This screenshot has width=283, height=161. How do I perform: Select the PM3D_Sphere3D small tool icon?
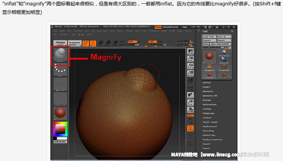click(x=224, y=75)
